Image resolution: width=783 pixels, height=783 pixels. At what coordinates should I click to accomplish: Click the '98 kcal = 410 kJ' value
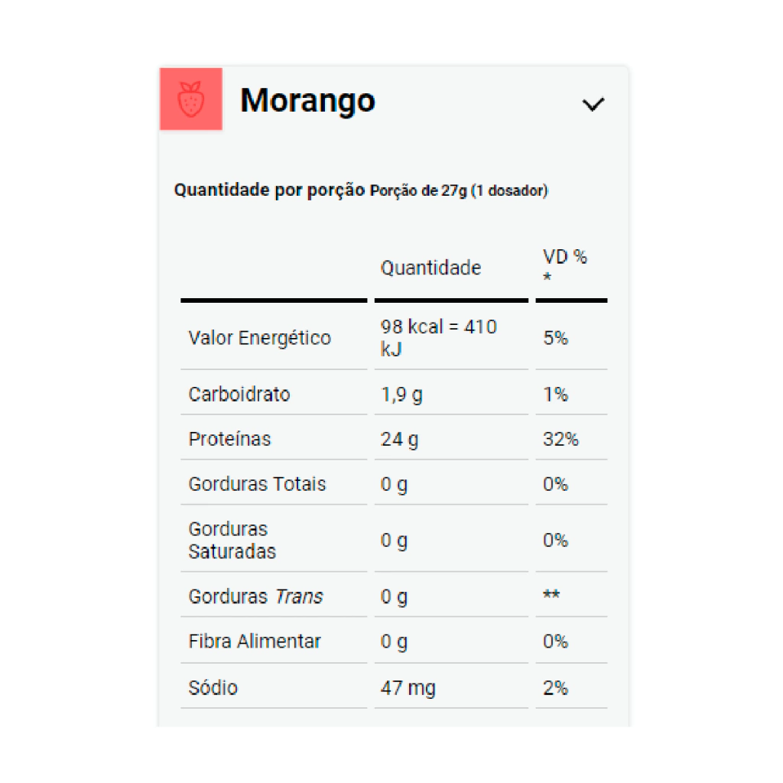click(439, 337)
